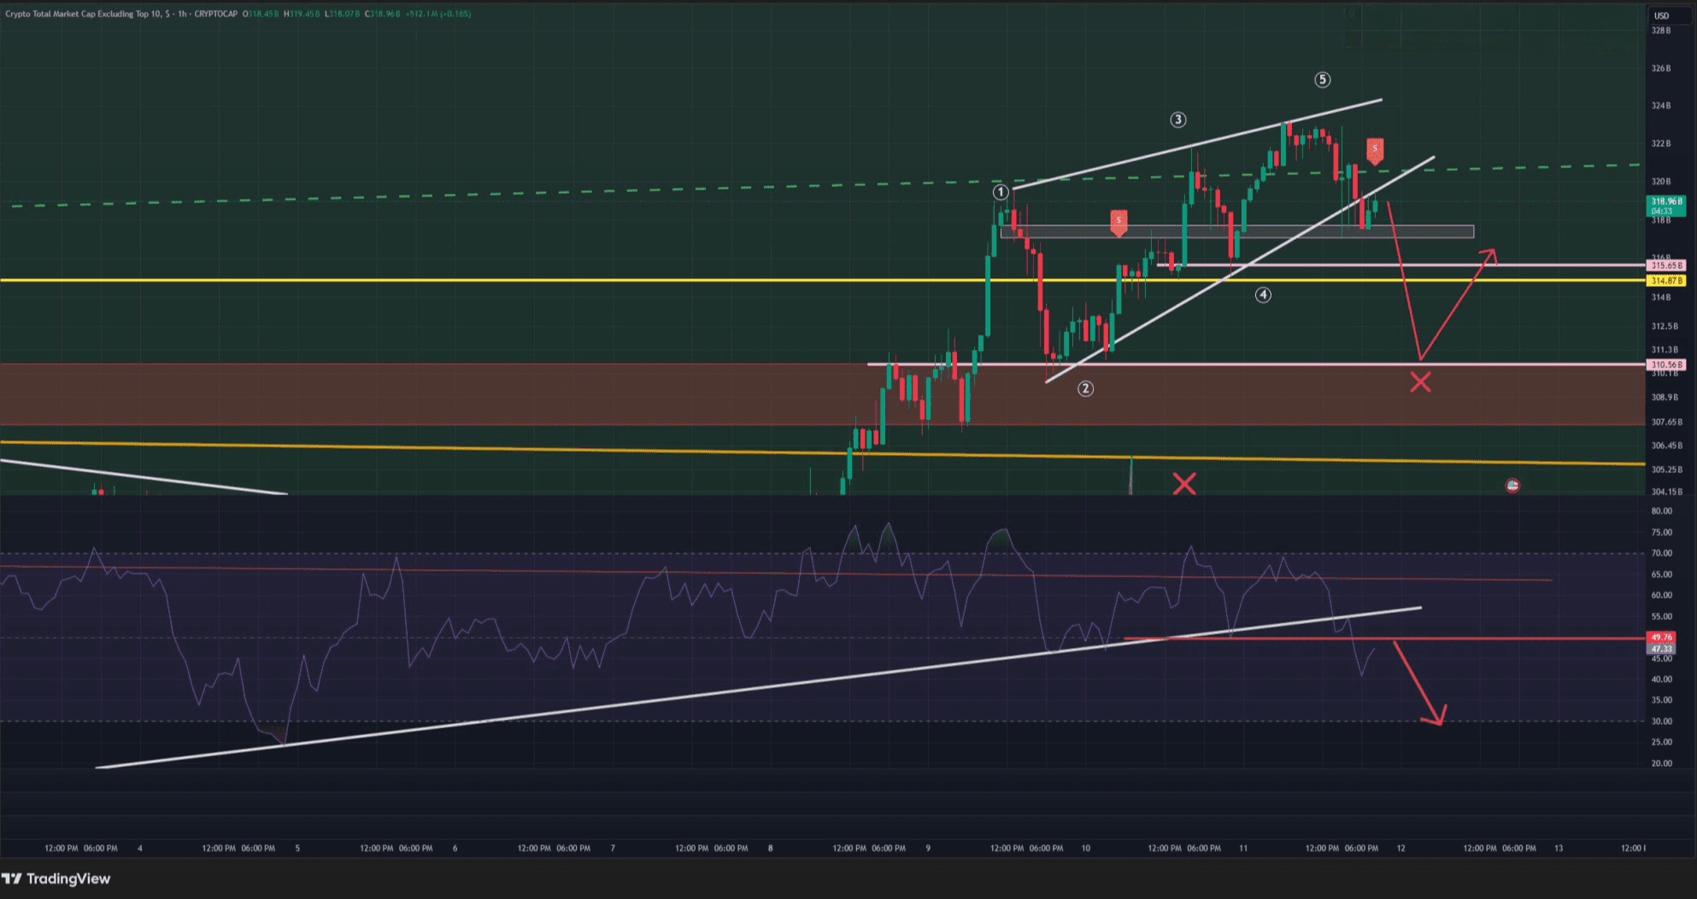Screen dimensions: 1697x899
Task: Click the Elliott wave label 4
Action: pyautogui.click(x=1263, y=295)
